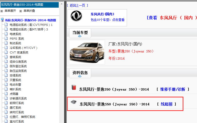Click the sidebar scroll up arrow

pyautogui.click(x=62, y=4)
